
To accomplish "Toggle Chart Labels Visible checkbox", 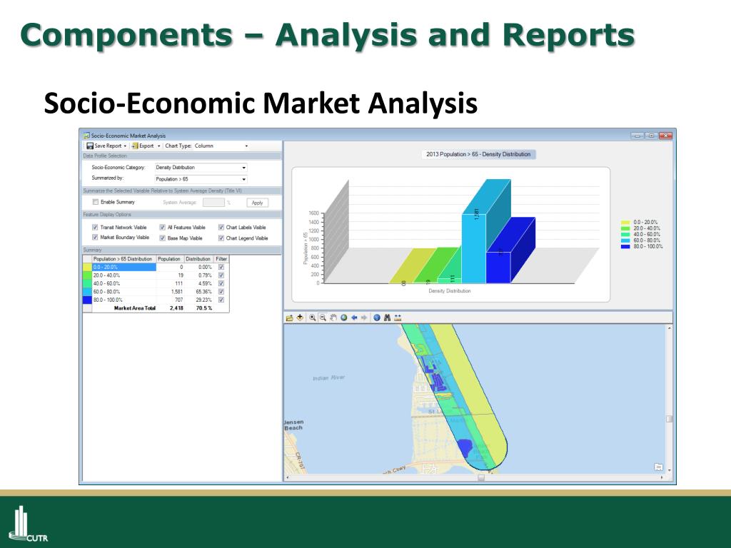I will coord(221,228).
